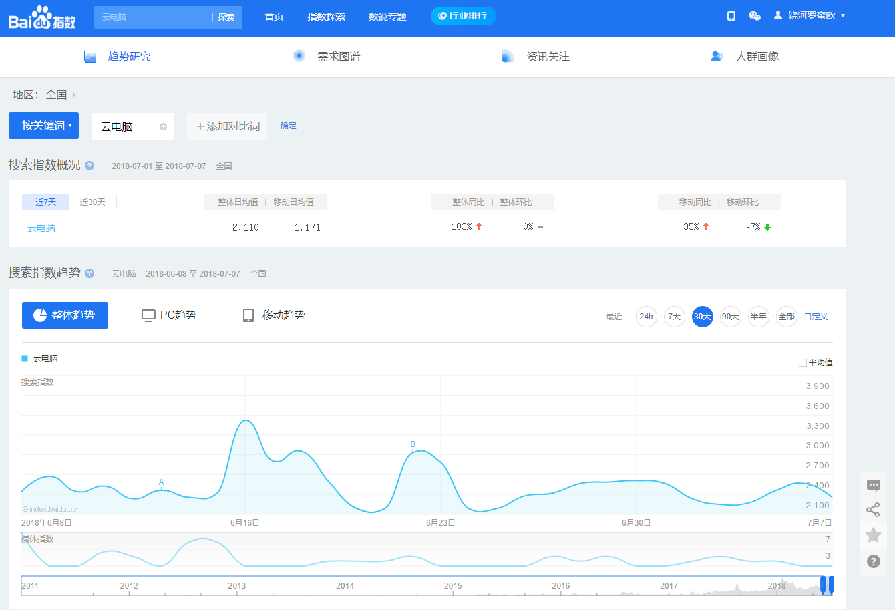Screen dimensions: 895x610
Task: Expand the 地区 全国 region selector
Action: click(x=57, y=95)
